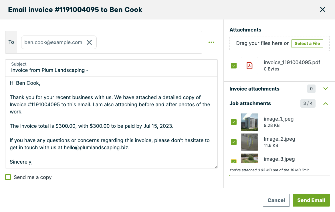Viewport: 335px width, 212px height.
Task: Toggle image_3.jpeg attachment checkbox
Action: [234, 161]
